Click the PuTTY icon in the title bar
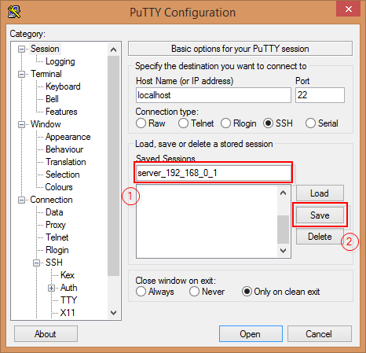The image size is (366, 353). tap(14, 12)
